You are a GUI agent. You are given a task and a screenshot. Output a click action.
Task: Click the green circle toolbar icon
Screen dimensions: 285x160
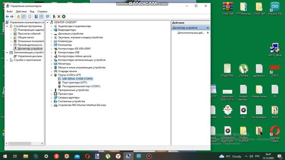tap(64, 16)
